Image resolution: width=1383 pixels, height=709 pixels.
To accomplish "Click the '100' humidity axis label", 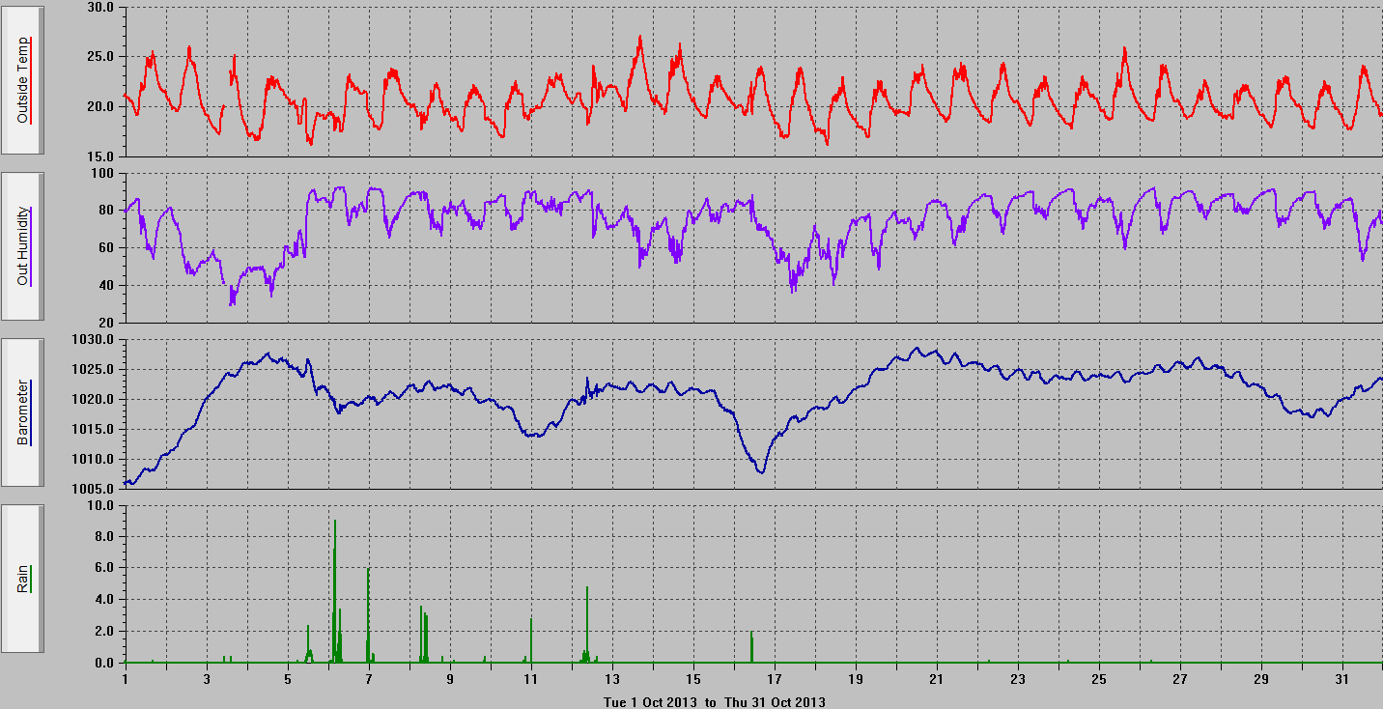I will [x=103, y=173].
